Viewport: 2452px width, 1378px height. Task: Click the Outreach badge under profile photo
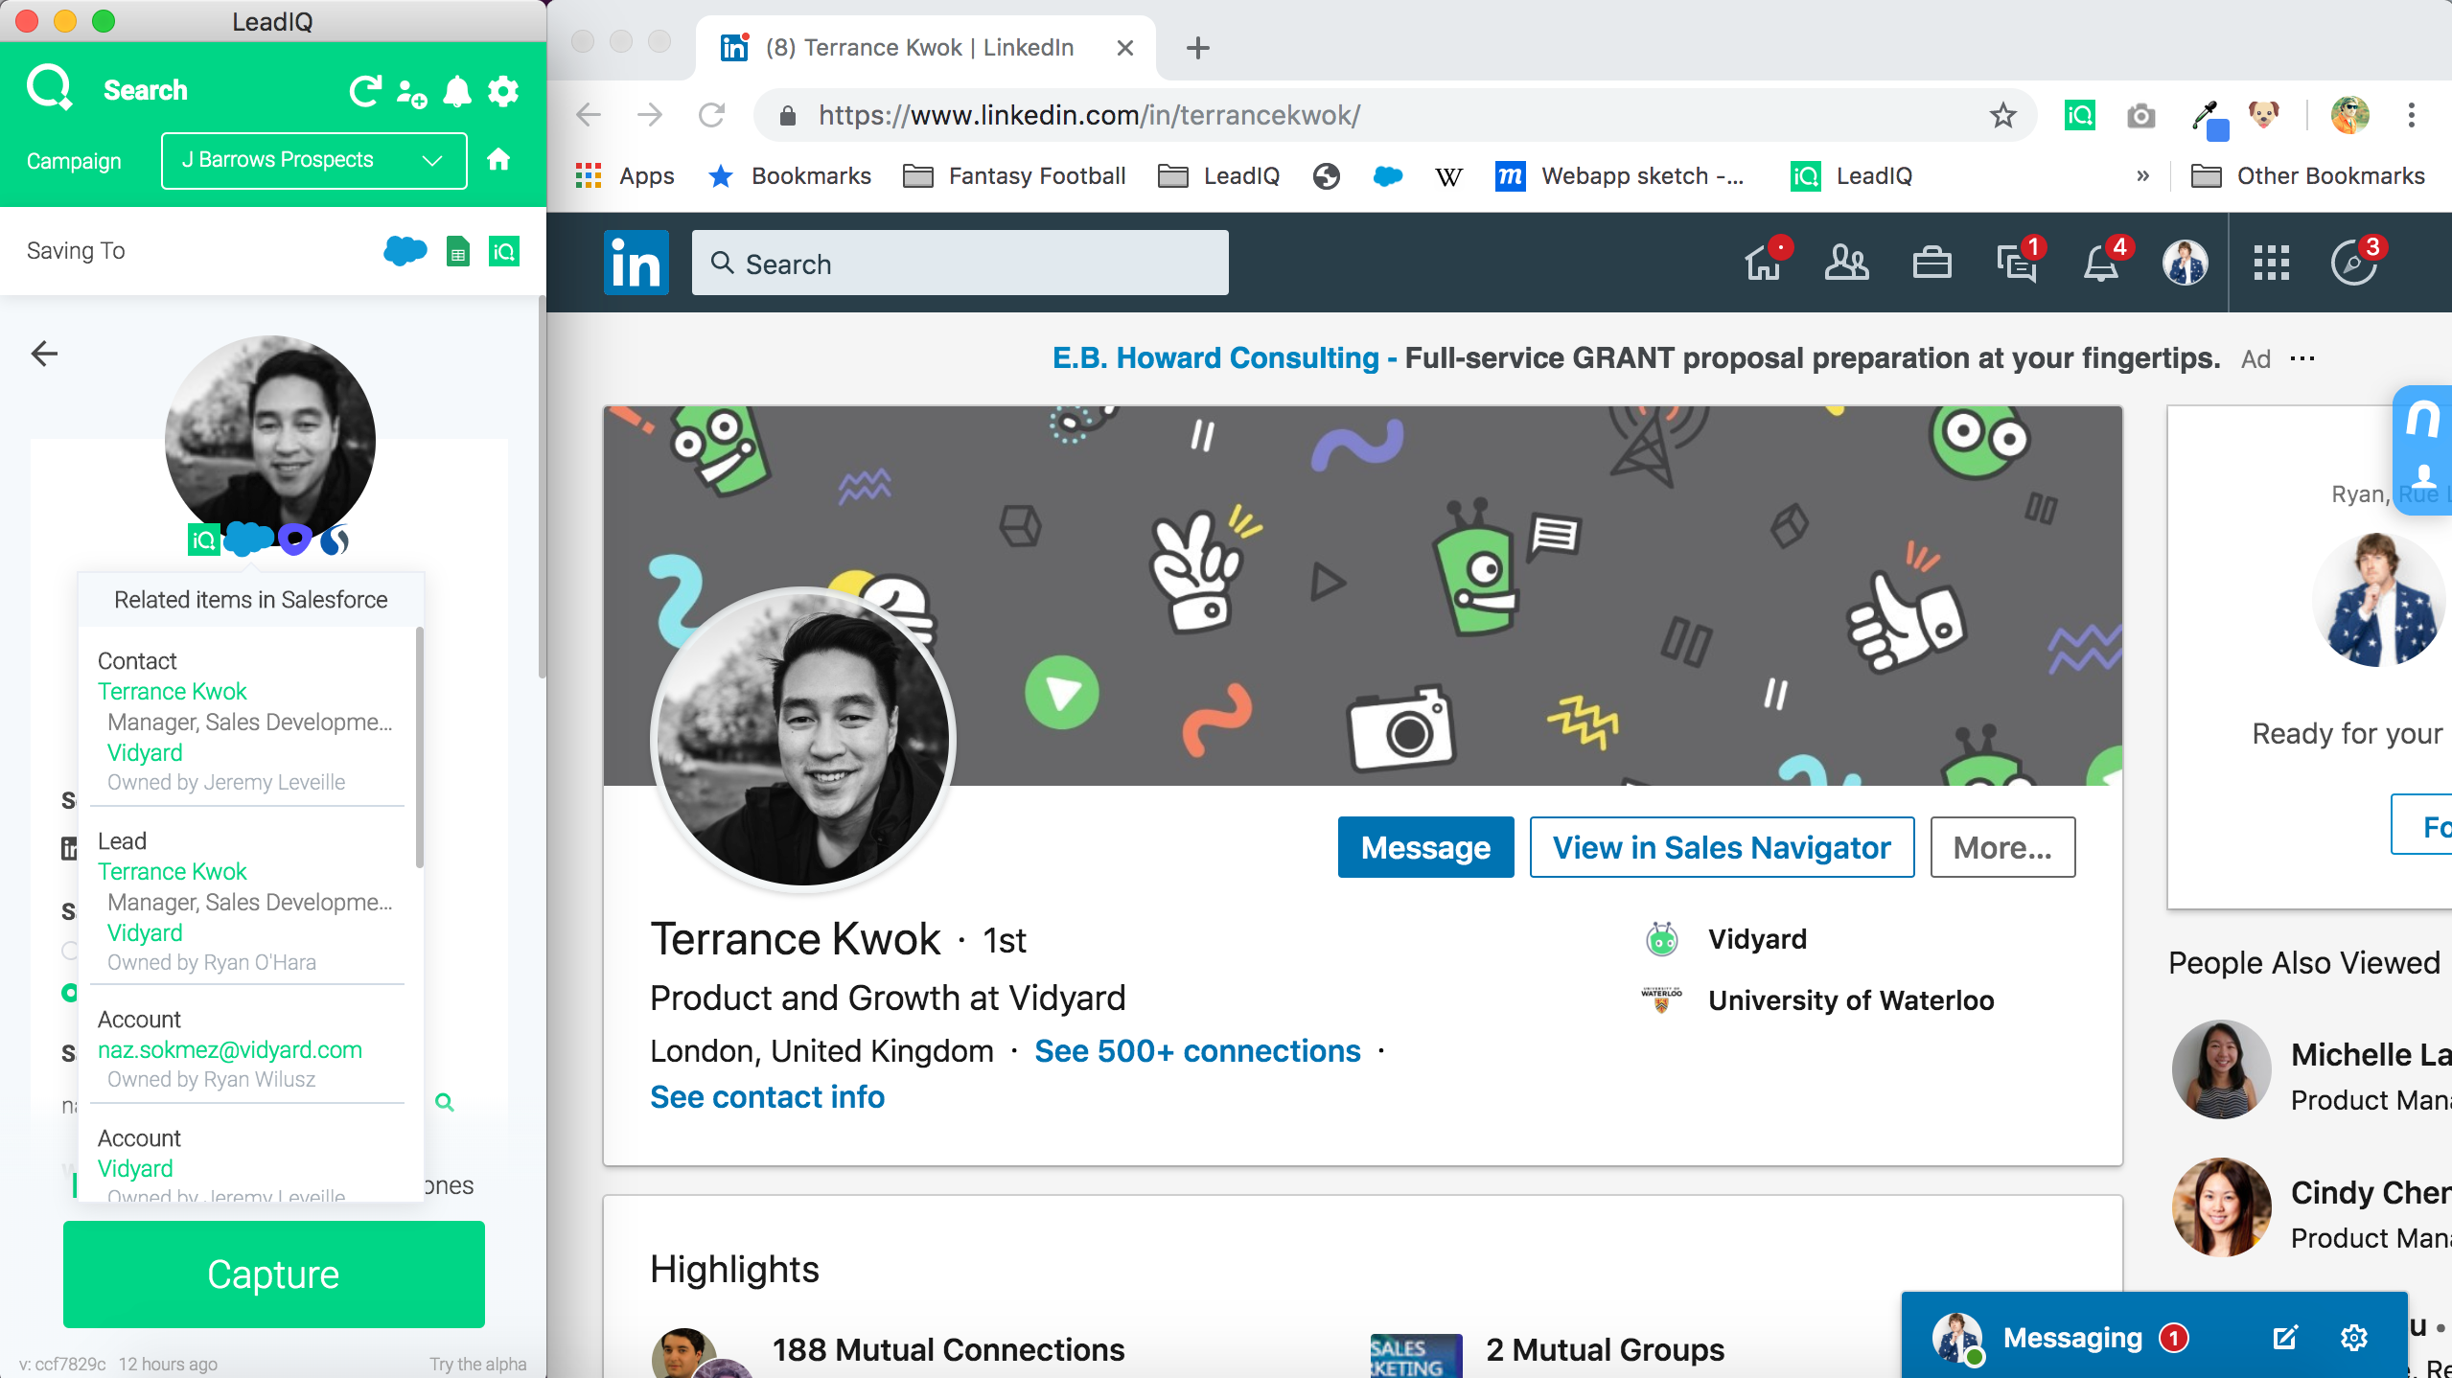pyautogui.click(x=295, y=540)
